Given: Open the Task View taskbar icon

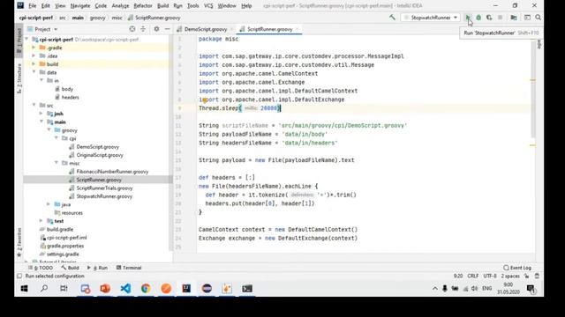Looking at the screenshot, I should pyautogui.click(x=64, y=288).
